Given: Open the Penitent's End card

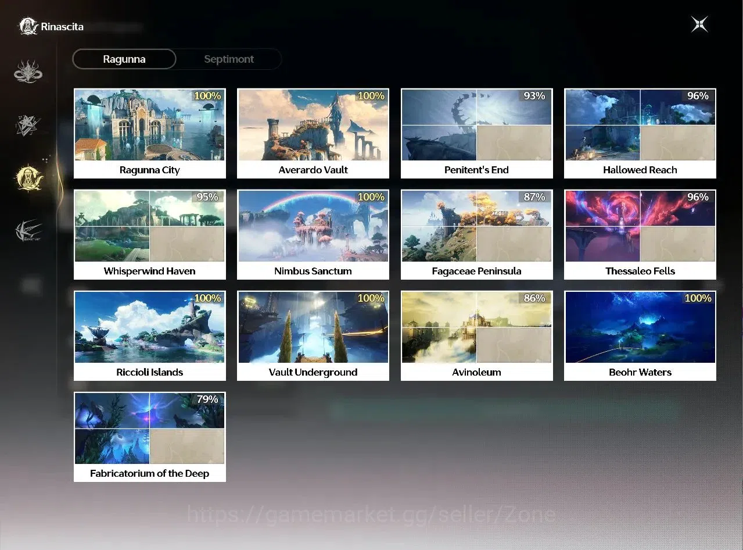Looking at the screenshot, I should click(x=476, y=134).
